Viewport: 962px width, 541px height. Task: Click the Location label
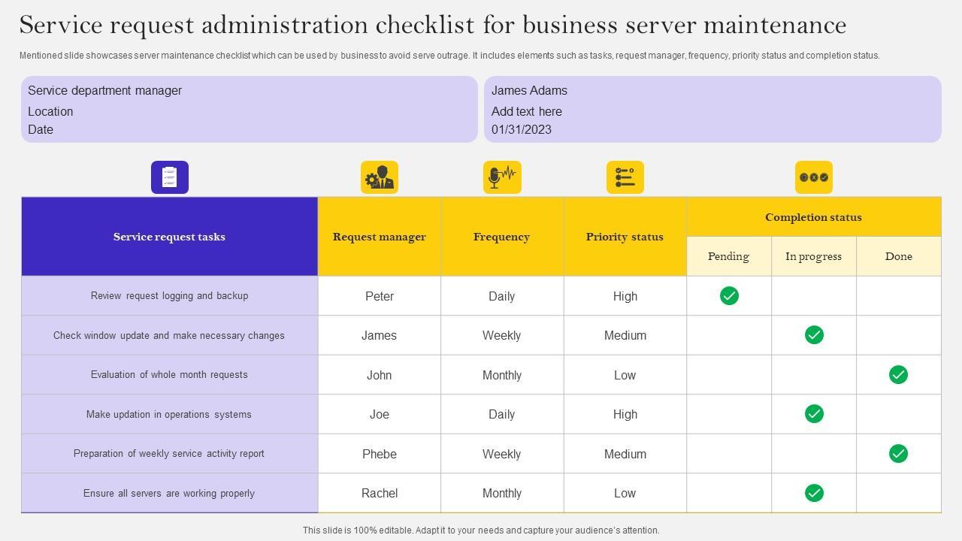pyautogui.click(x=50, y=111)
